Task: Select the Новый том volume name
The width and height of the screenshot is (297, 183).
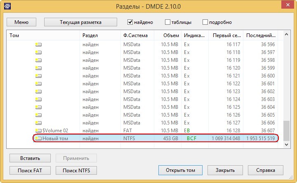Action: 55,138
